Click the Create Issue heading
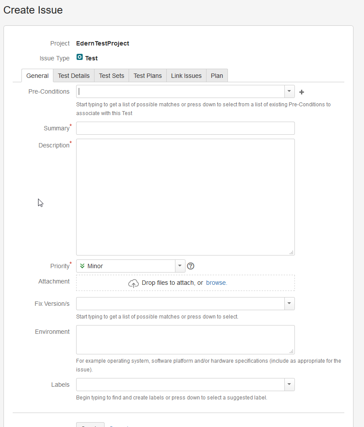This screenshot has height=427, width=364. tap(33, 10)
